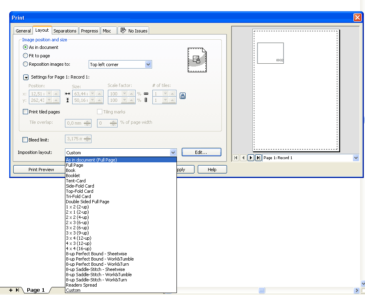Enable Print tiled pages checkbox

click(25, 112)
